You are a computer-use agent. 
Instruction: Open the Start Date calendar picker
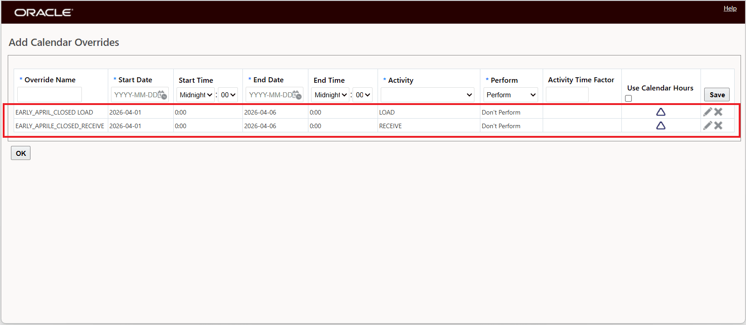tap(162, 95)
